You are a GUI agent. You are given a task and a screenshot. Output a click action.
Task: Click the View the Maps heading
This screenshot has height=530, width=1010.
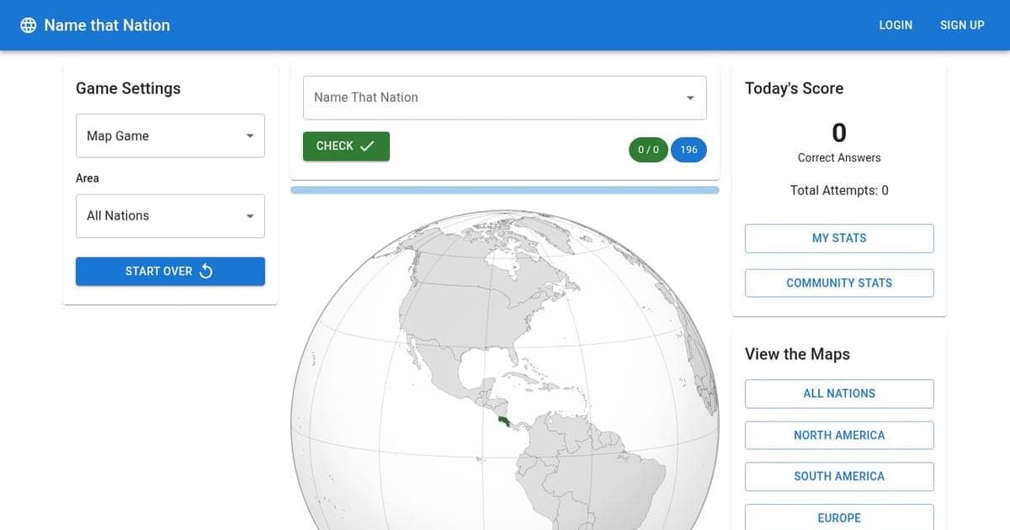coord(797,354)
